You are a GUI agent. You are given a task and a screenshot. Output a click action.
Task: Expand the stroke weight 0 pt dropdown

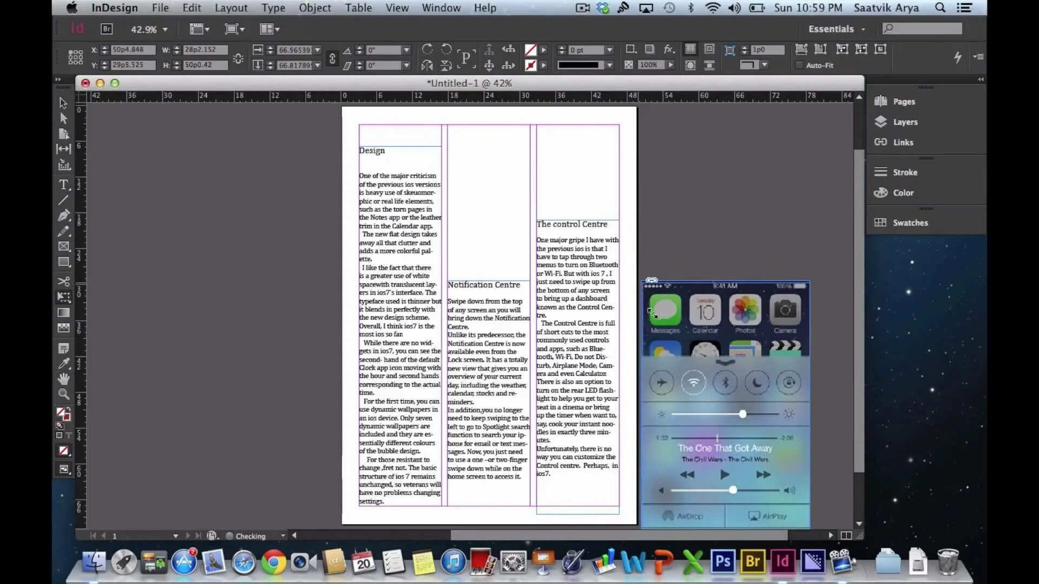click(x=609, y=50)
